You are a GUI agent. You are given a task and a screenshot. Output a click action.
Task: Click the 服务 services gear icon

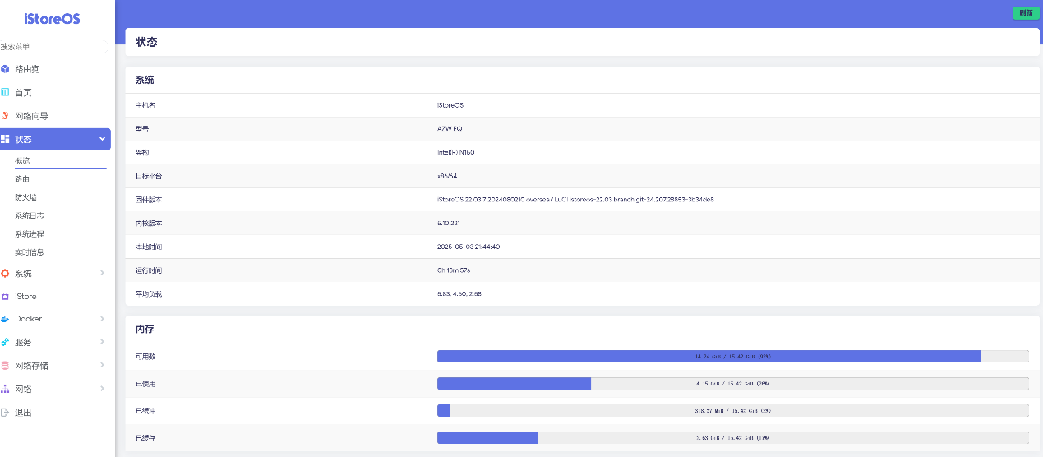click(x=6, y=342)
